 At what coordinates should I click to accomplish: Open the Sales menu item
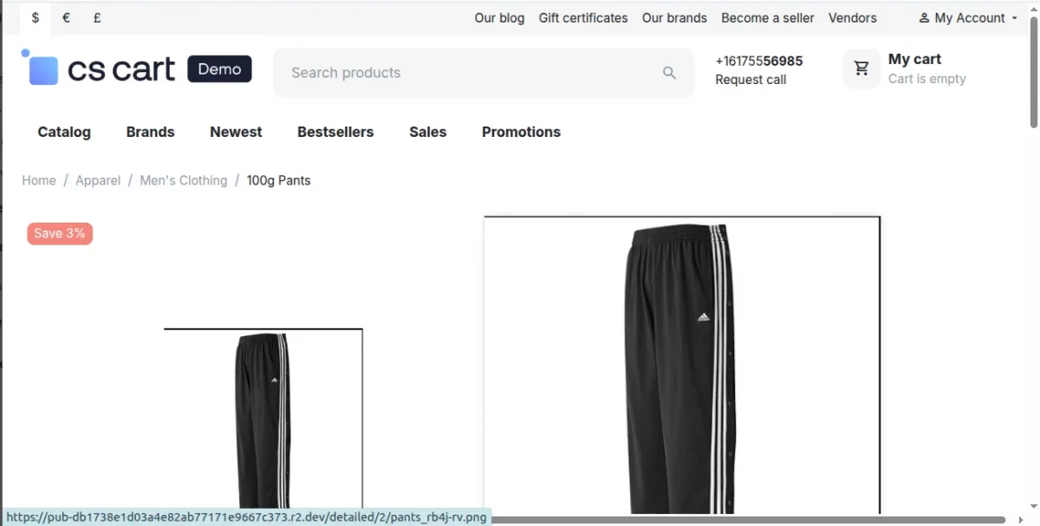428,132
